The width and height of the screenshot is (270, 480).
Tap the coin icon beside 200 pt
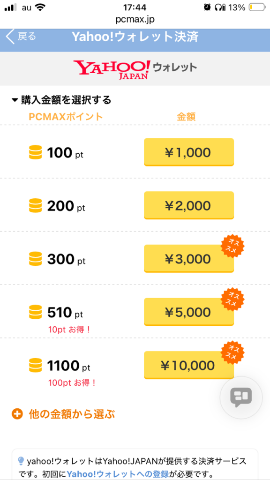pos(35,205)
